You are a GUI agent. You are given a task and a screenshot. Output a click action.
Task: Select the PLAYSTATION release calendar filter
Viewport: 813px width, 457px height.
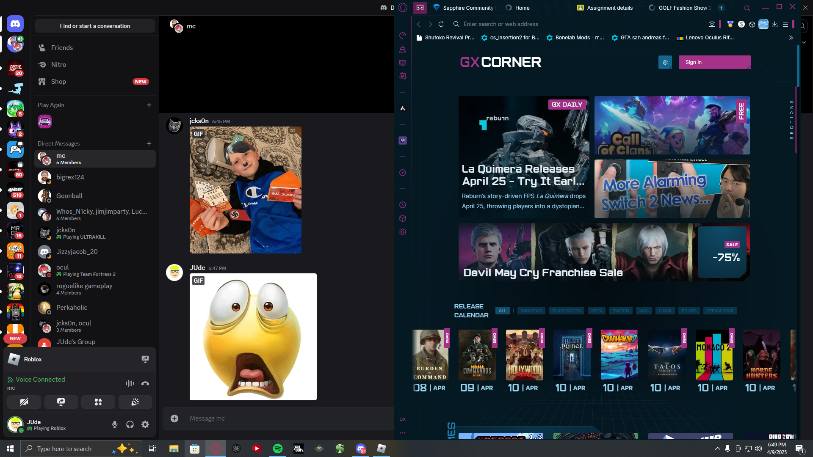click(566, 311)
